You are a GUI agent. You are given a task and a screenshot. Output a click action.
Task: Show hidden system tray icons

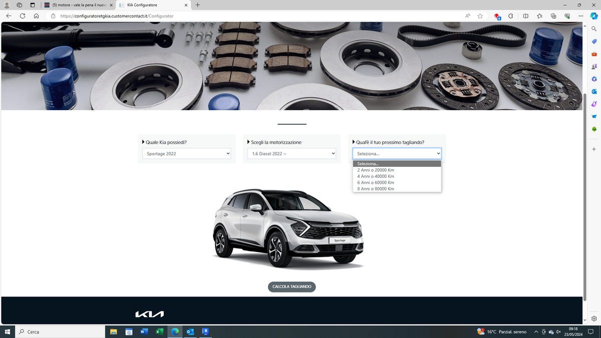tap(536, 331)
